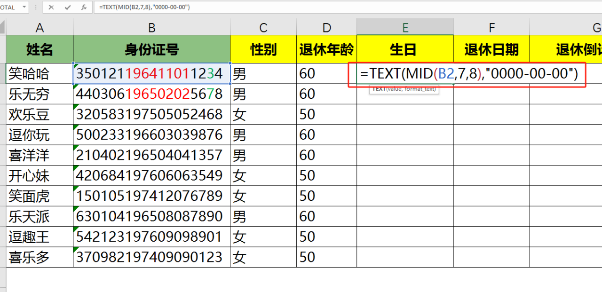Select empty 退休日期 cell in 逗你玩 row
The width and height of the screenshot is (602, 292).
pos(491,134)
